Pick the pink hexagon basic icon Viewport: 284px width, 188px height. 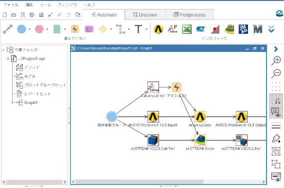[x=39, y=29]
